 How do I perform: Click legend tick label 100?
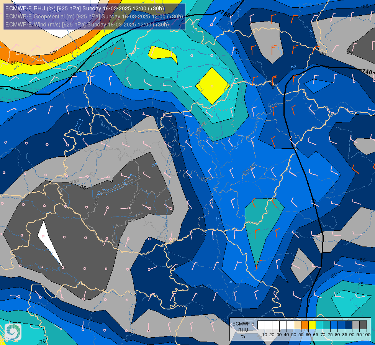point(367,335)
